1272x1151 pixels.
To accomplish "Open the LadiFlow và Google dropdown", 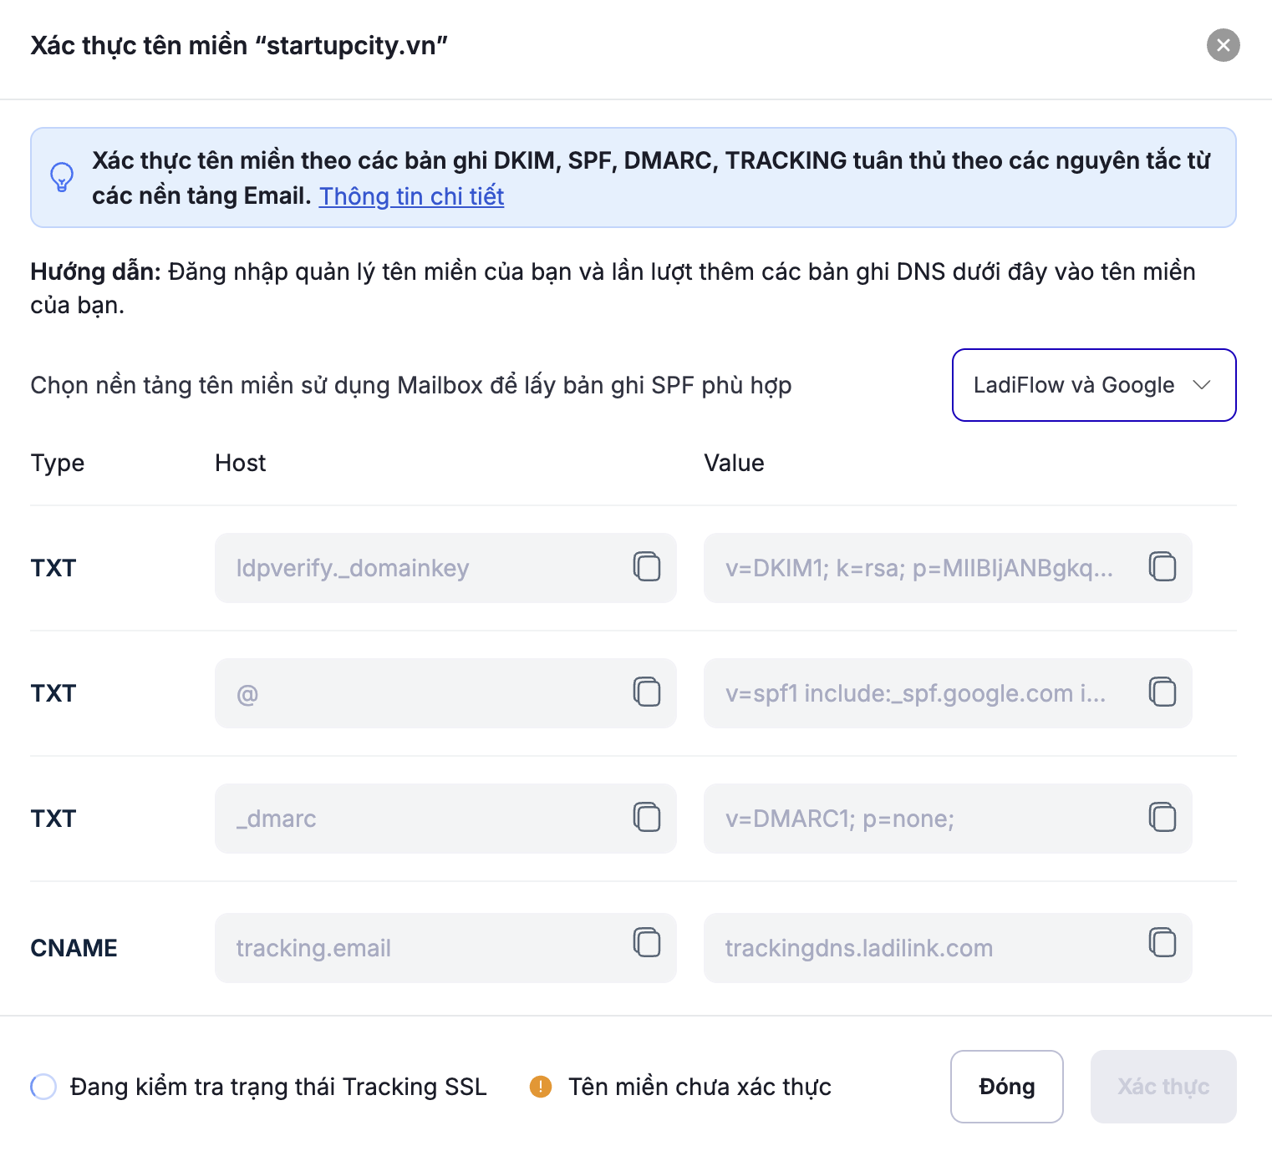I will (x=1093, y=385).
